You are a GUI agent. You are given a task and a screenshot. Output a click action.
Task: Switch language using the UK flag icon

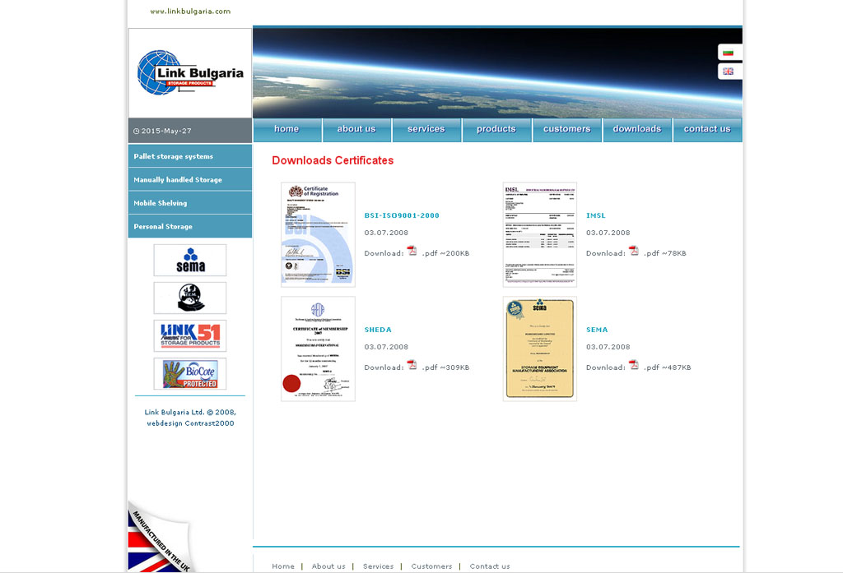tap(728, 72)
